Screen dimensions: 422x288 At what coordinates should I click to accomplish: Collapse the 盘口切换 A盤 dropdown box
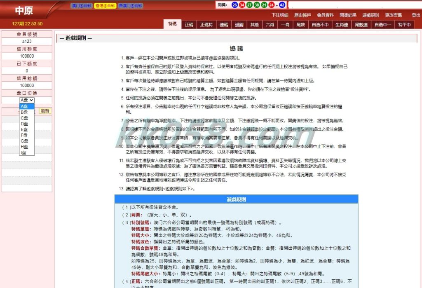pyautogui.click(x=26, y=100)
